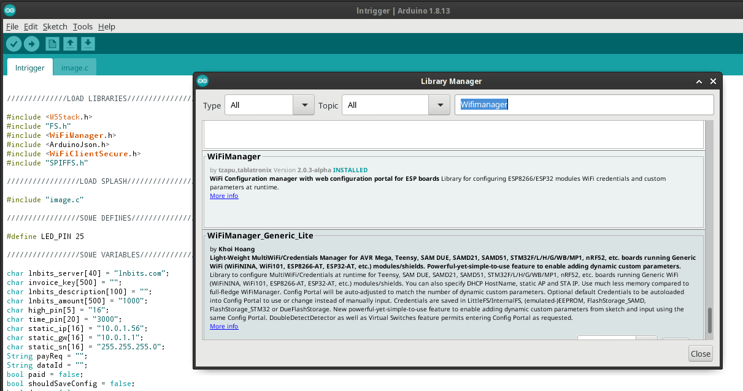Open the Edit menu
Screen dimensions: 743x391
pyautogui.click(x=31, y=26)
